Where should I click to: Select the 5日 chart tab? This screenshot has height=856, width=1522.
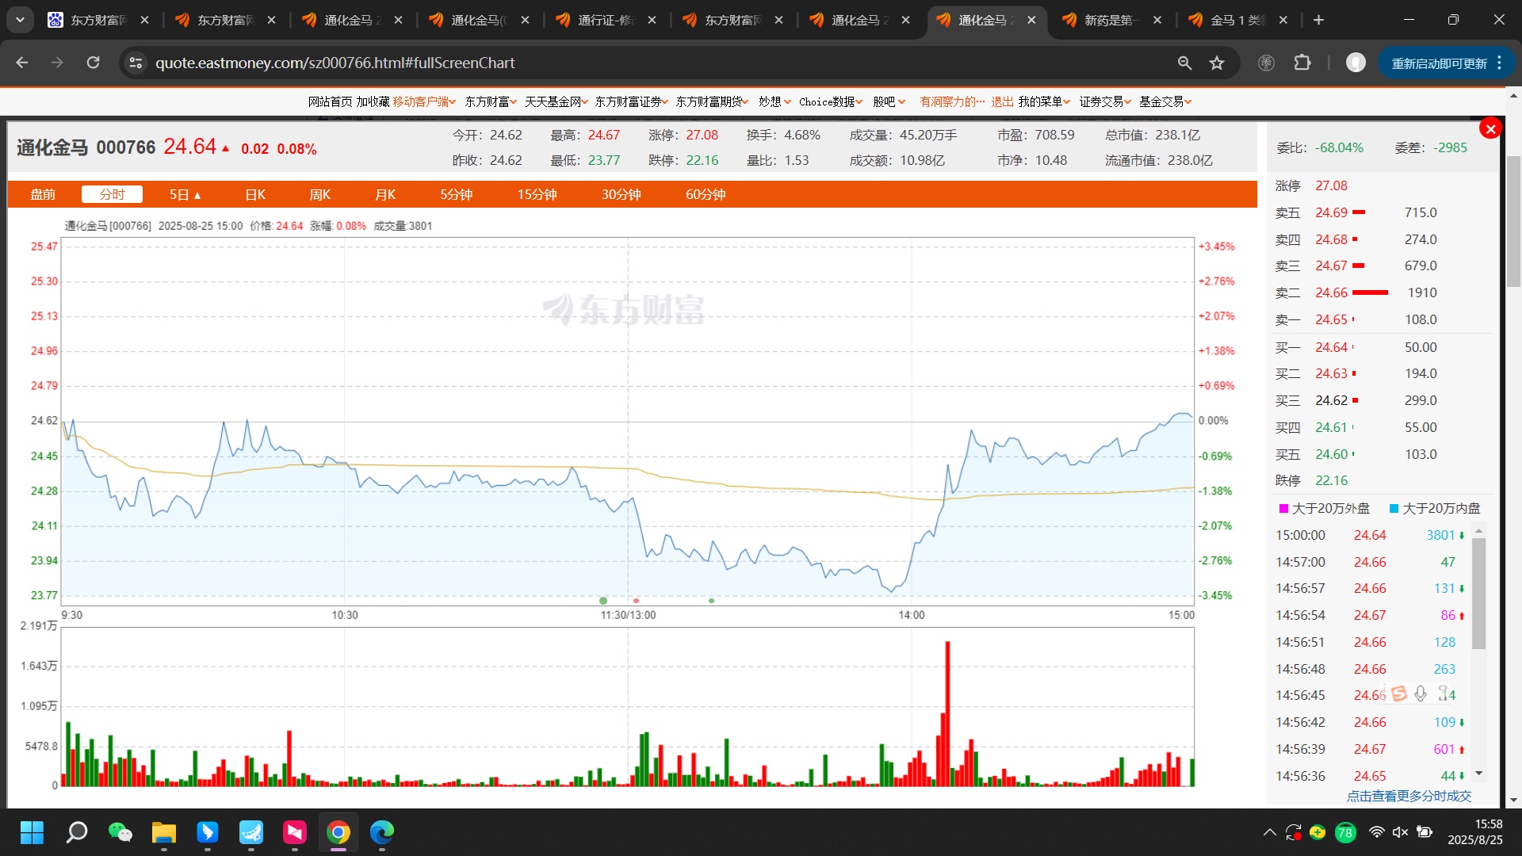click(185, 194)
